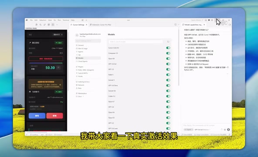Open the Terminal menu

point(66,20)
